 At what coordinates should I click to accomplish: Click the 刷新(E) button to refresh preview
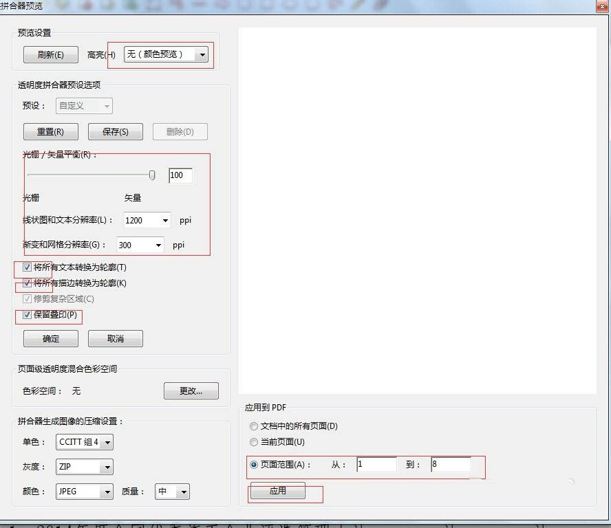tap(50, 55)
